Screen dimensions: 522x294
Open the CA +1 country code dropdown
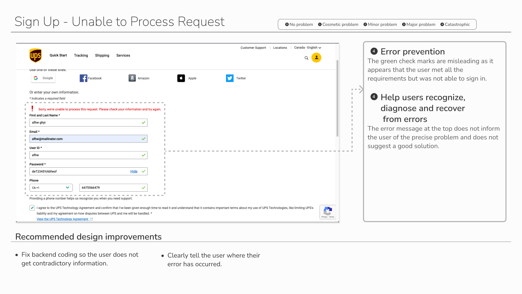tap(51, 188)
